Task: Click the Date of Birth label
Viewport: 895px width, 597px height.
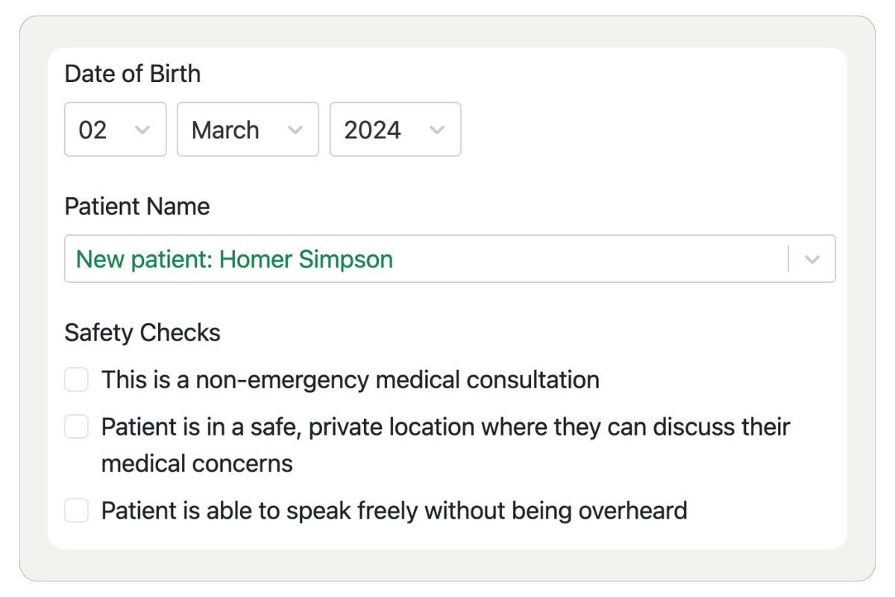Action: 132,74
